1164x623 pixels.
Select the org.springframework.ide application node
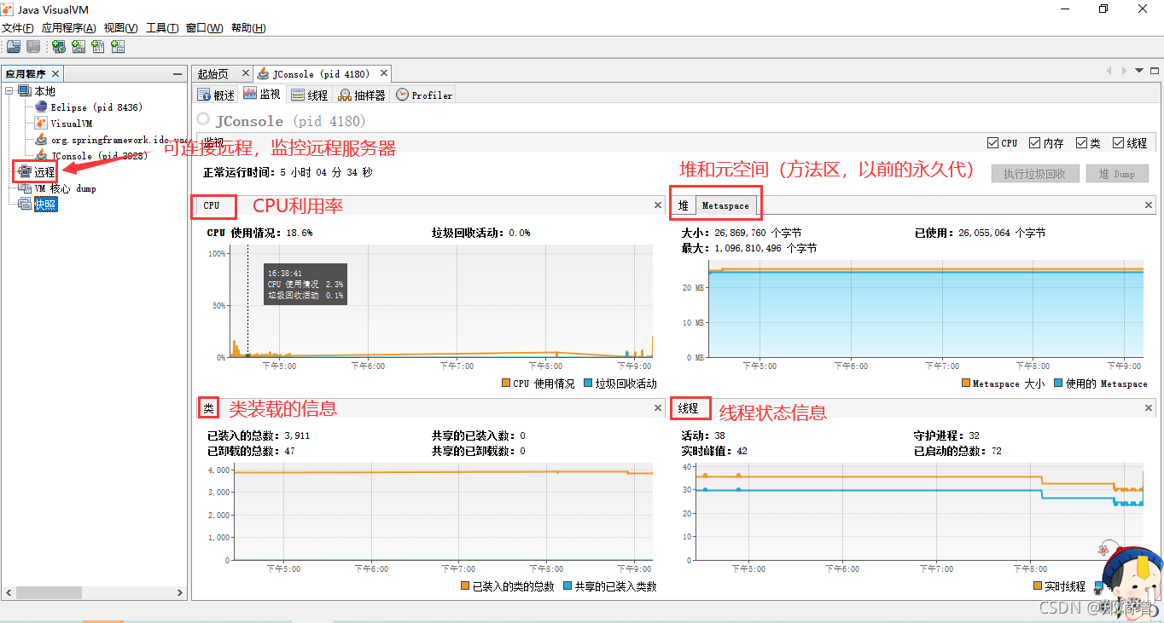pyautogui.click(x=118, y=140)
